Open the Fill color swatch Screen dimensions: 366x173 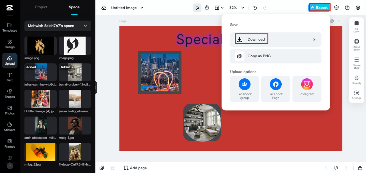pyautogui.click(x=357, y=27)
